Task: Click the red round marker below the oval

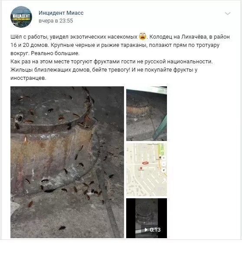Action: pos(141,168)
